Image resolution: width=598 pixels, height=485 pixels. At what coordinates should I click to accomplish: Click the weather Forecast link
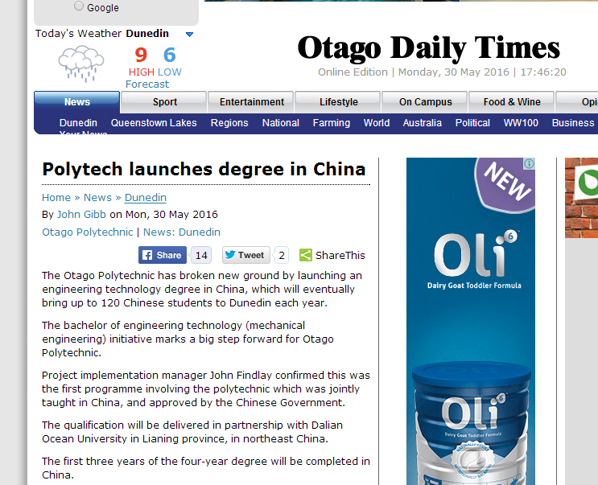point(147,84)
